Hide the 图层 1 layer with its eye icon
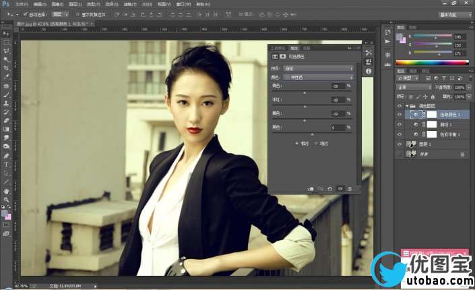The width and height of the screenshot is (475, 290). [x=399, y=144]
